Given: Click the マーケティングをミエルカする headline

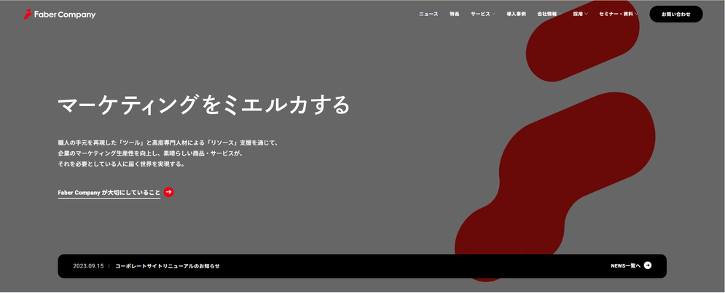Looking at the screenshot, I should (204, 105).
